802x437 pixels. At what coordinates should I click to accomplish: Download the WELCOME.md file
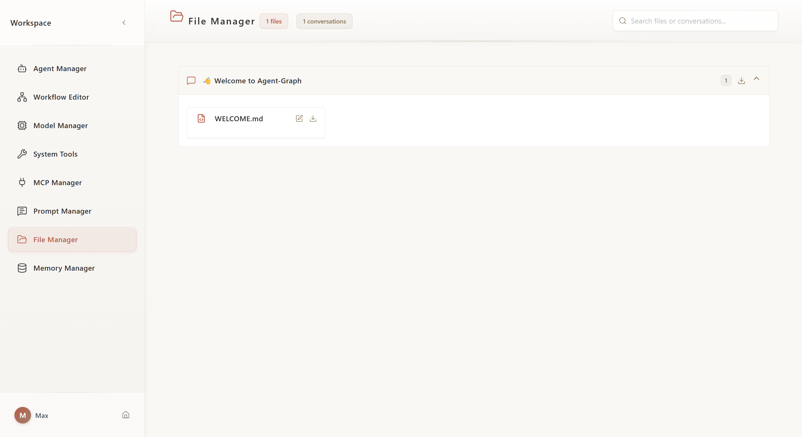[313, 119]
